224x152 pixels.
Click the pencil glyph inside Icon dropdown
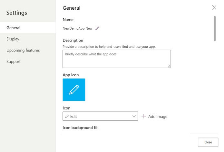(67, 116)
